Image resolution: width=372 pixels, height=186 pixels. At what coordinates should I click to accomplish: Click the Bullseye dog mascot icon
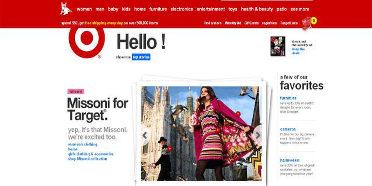pos(66,9)
